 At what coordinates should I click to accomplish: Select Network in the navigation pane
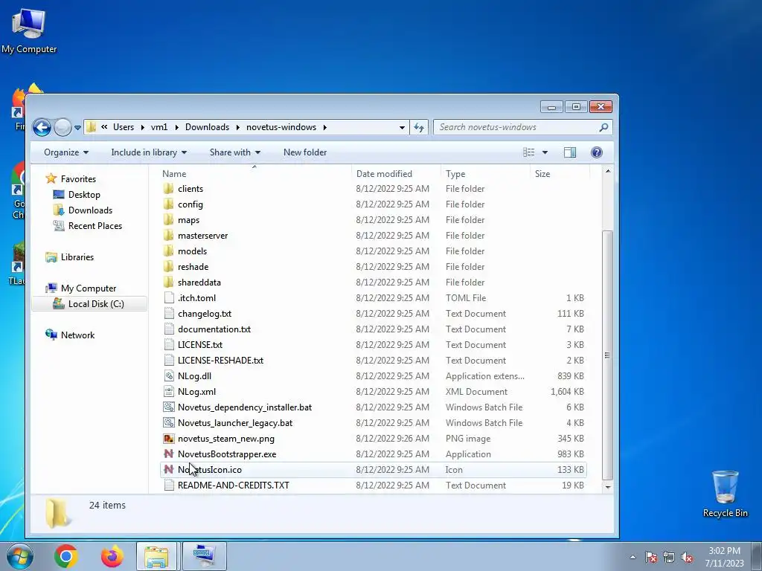(x=77, y=335)
